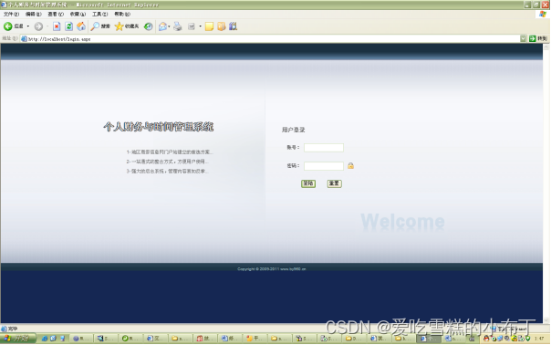Click the green shield icon in system tray

point(527,339)
